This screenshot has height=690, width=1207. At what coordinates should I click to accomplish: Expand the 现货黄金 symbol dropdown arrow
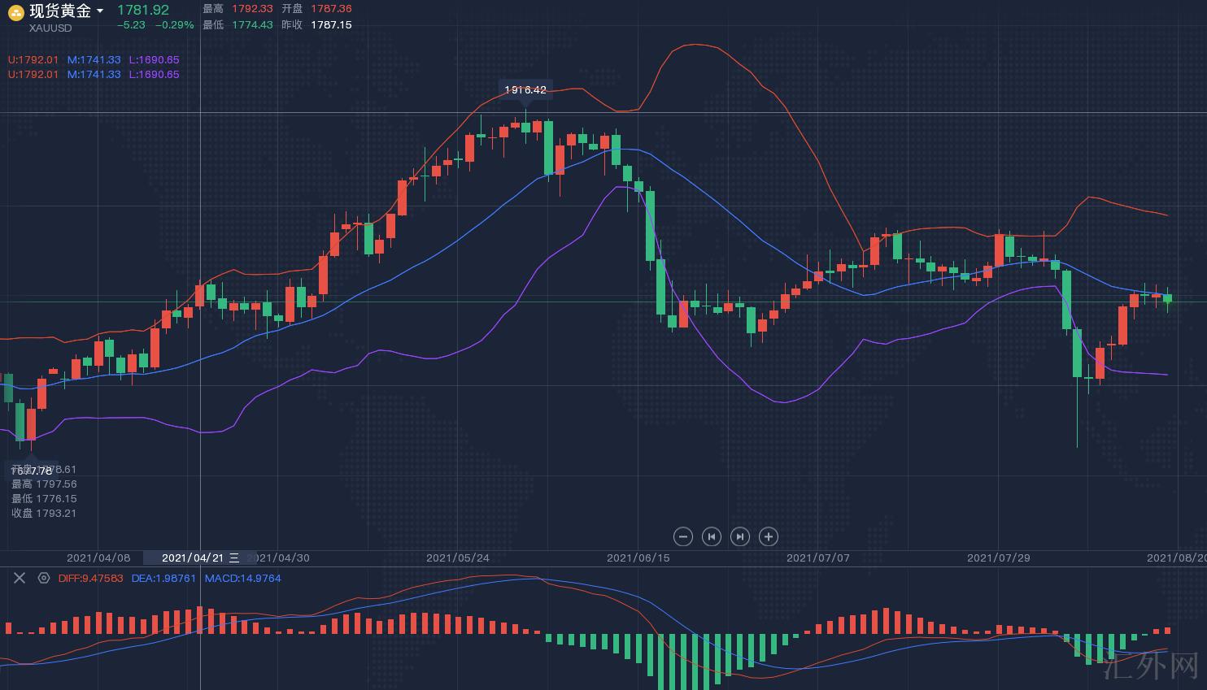pyautogui.click(x=100, y=11)
